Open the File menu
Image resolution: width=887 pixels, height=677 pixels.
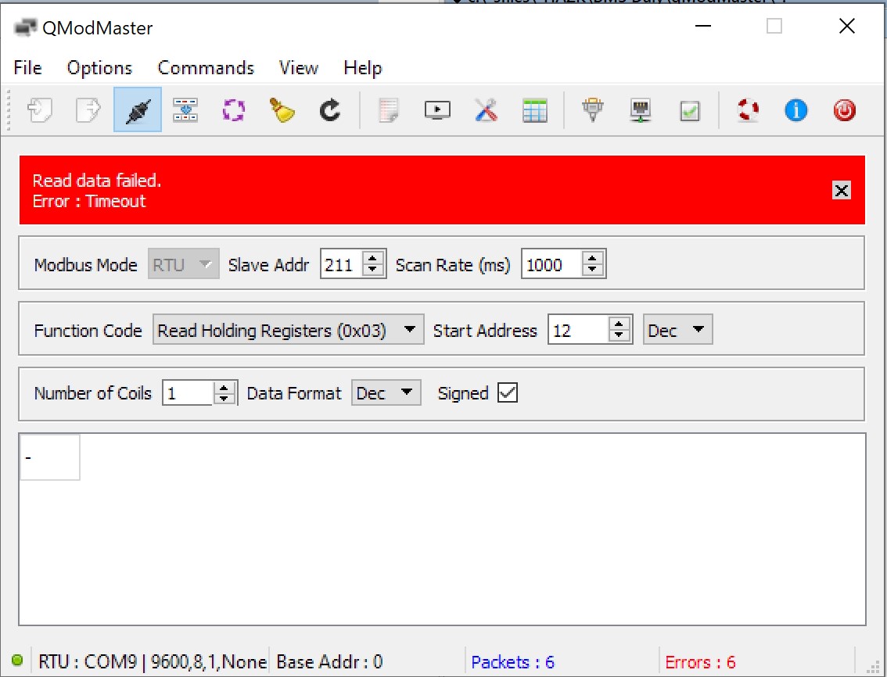tap(27, 68)
